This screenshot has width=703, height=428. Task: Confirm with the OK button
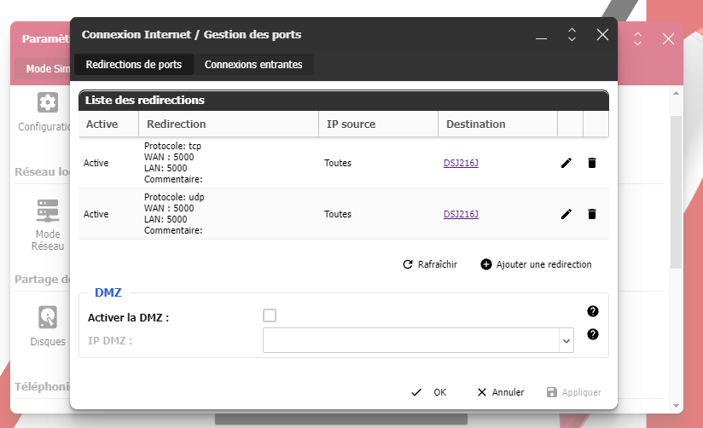(x=429, y=392)
